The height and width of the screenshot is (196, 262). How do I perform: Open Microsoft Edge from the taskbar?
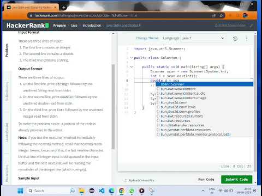(111, 191)
